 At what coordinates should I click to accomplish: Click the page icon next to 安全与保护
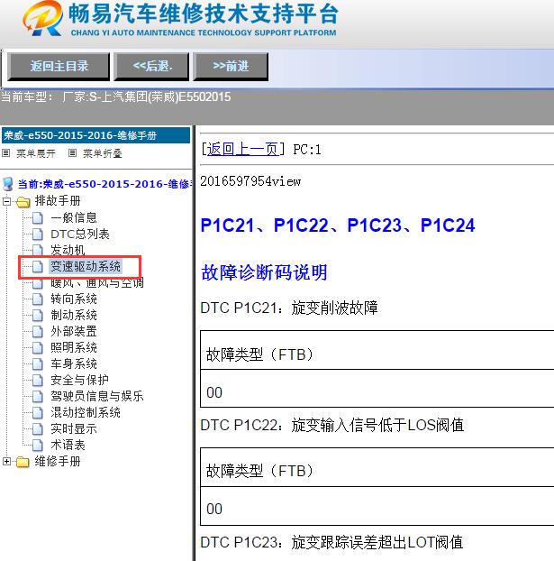click(37, 381)
